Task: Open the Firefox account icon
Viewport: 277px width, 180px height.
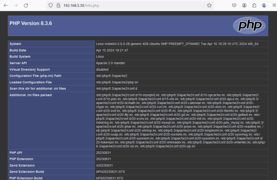Action: click(244, 6)
